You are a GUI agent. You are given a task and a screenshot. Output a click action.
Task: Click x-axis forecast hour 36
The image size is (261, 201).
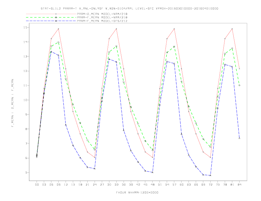pyautogui.click(x=124, y=185)
